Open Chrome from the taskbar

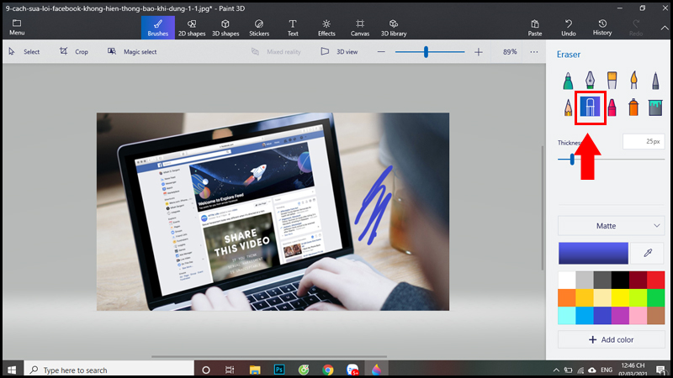click(328, 370)
